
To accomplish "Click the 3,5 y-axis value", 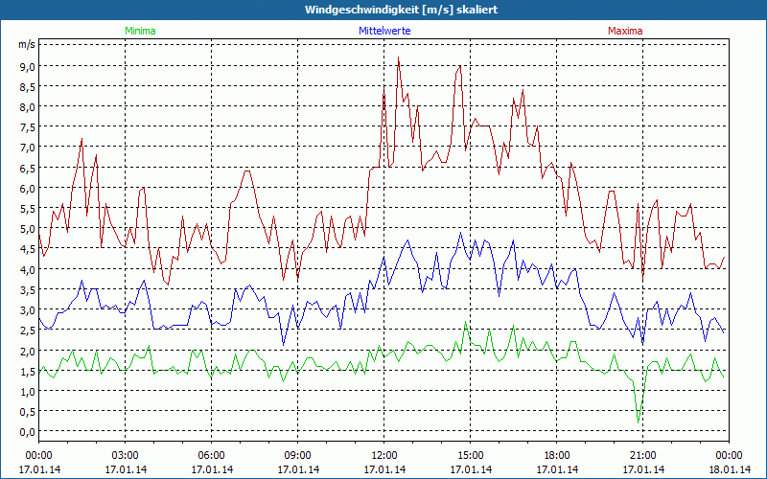I will click(x=27, y=290).
